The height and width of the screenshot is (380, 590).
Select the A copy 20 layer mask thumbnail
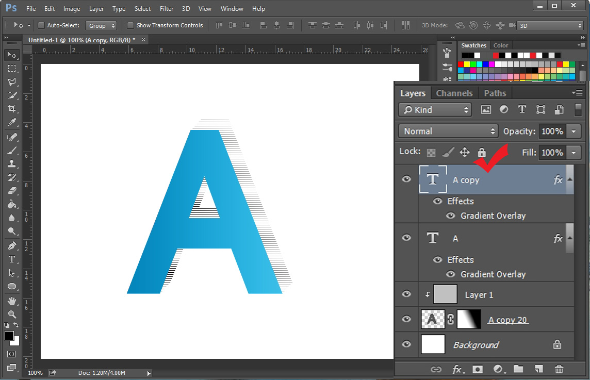pyautogui.click(x=469, y=319)
